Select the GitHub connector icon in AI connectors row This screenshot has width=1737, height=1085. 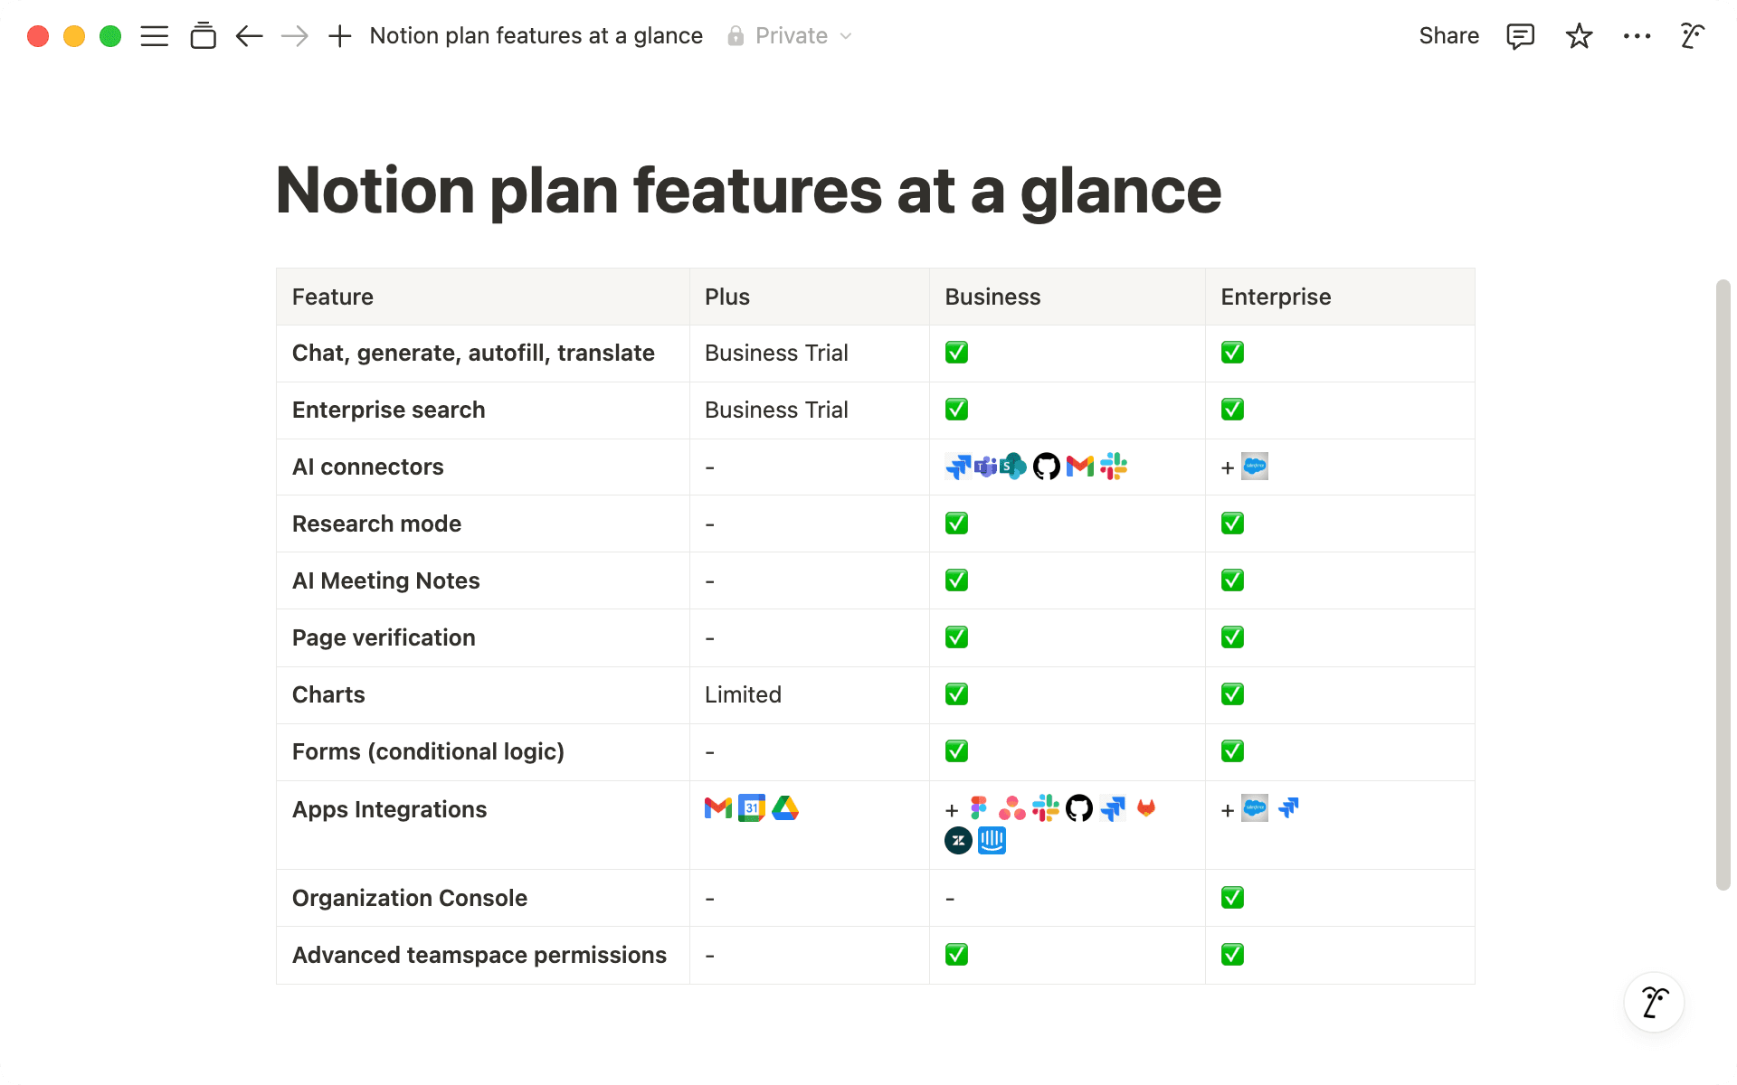click(x=1047, y=467)
